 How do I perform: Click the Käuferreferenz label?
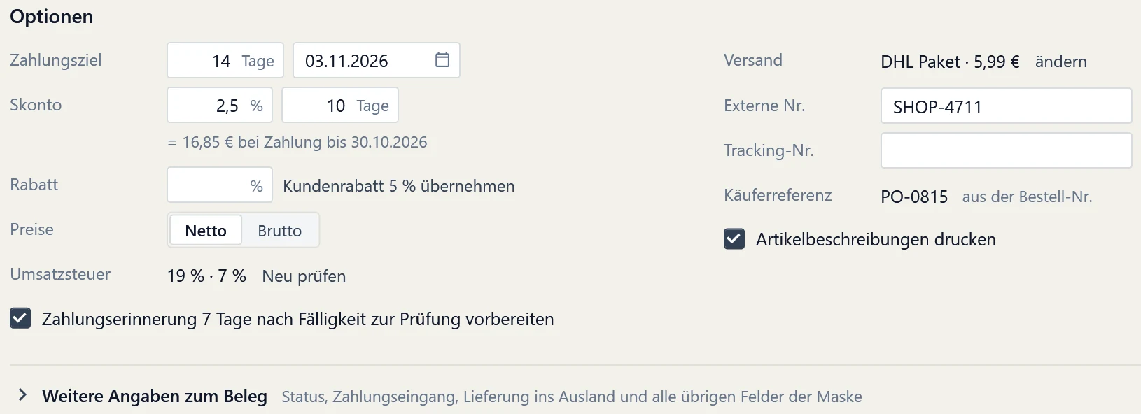tap(778, 195)
